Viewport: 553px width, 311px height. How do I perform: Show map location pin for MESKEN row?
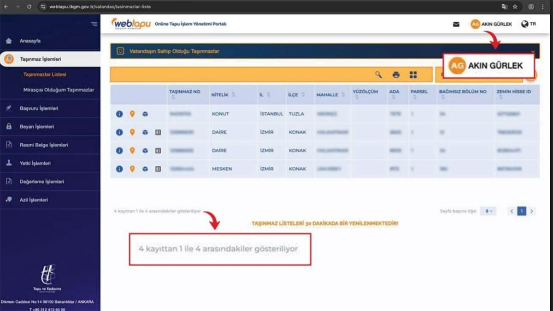[x=132, y=169]
